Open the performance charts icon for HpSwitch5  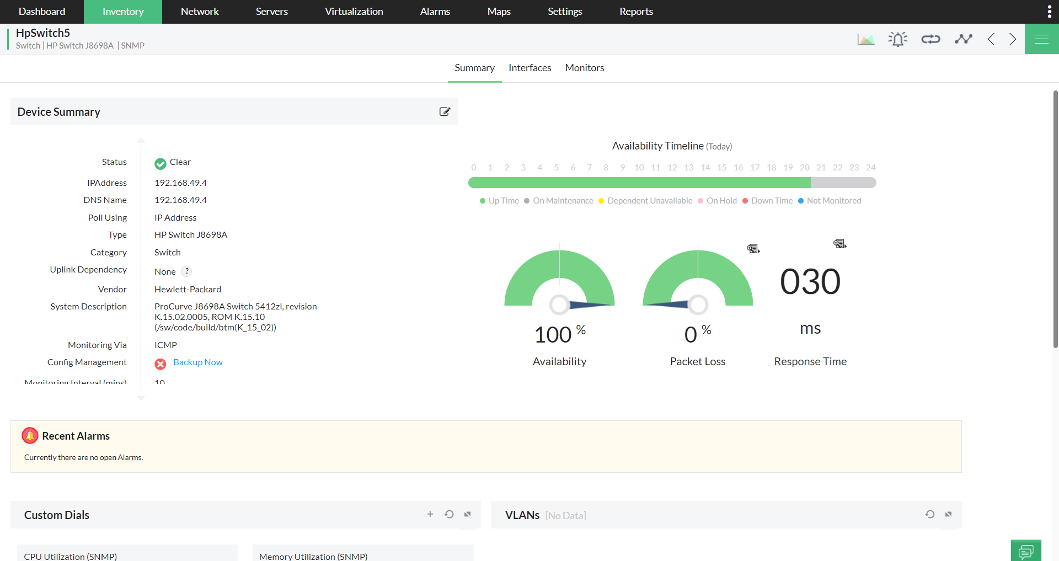pyautogui.click(x=866, y=39)
